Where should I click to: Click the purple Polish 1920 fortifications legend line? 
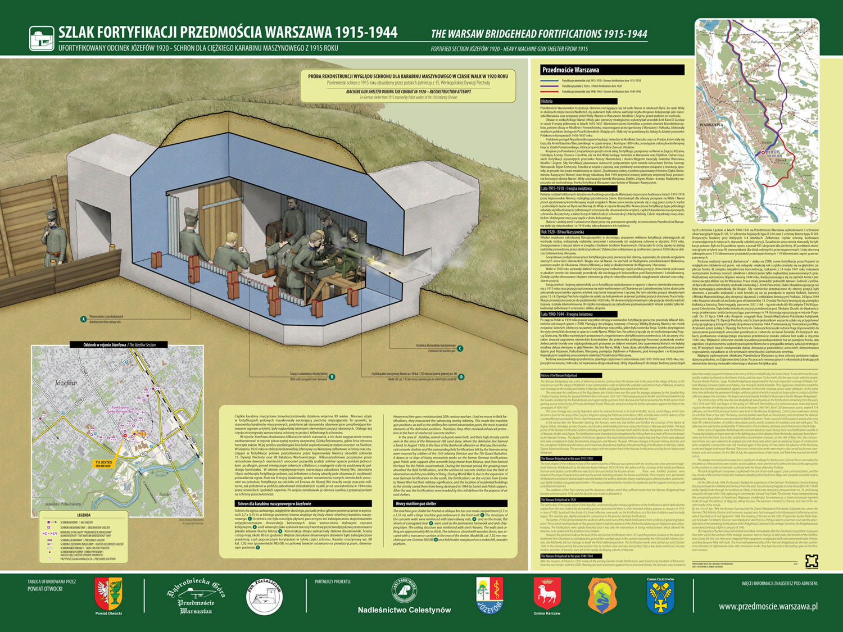click(550, 86)
